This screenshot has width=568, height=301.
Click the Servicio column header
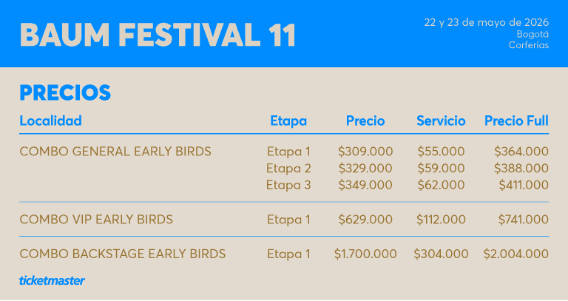pos(441,121)
